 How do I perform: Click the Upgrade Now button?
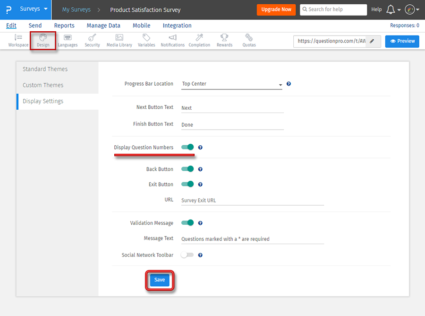tap(276, 9)
